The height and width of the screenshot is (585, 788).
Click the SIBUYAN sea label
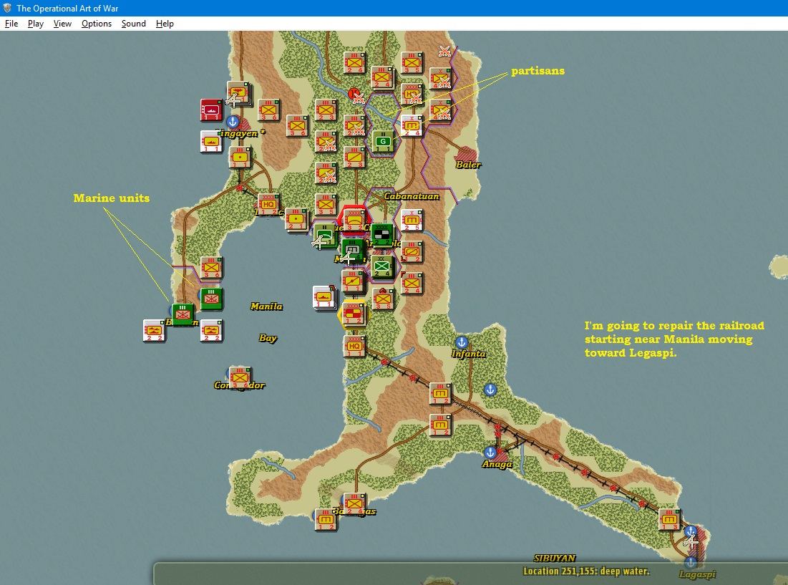click(555, 558)
